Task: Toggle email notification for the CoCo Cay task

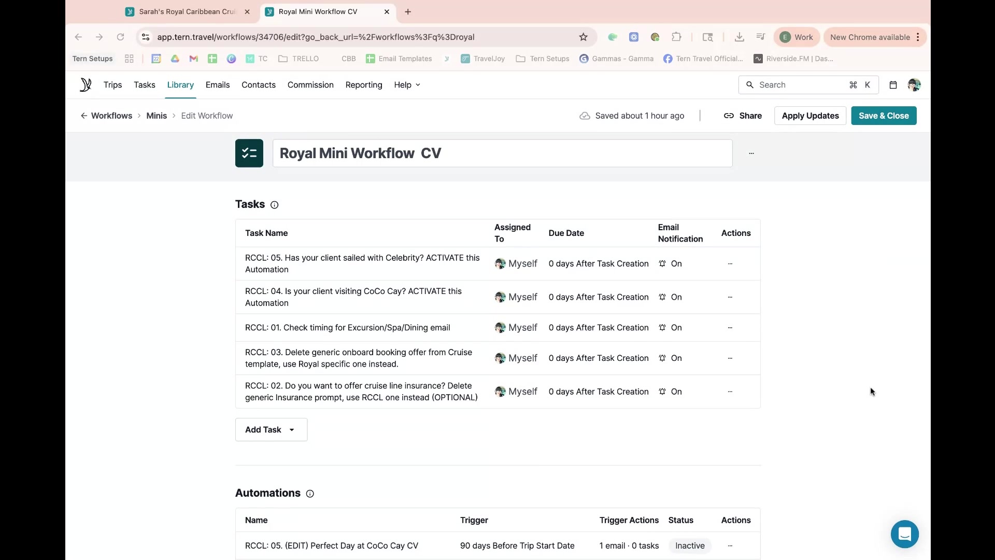Action: coord(670,297)
